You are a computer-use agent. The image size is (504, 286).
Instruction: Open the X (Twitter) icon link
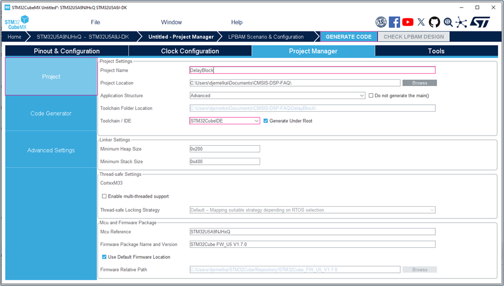coord(421,22)
